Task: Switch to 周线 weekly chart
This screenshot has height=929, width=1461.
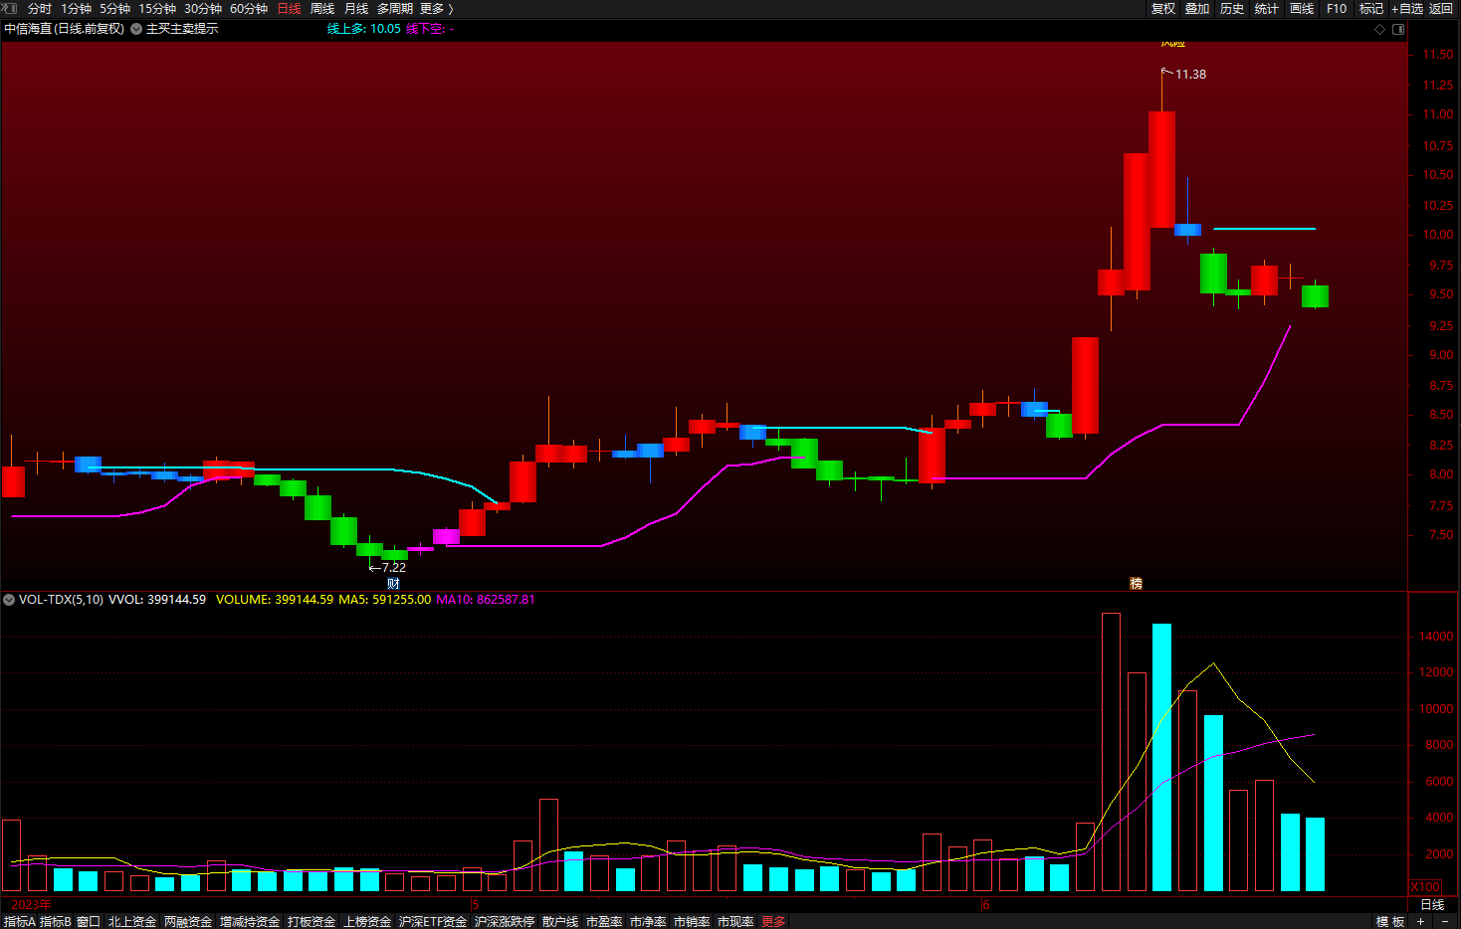Action: tap(322, 9)
